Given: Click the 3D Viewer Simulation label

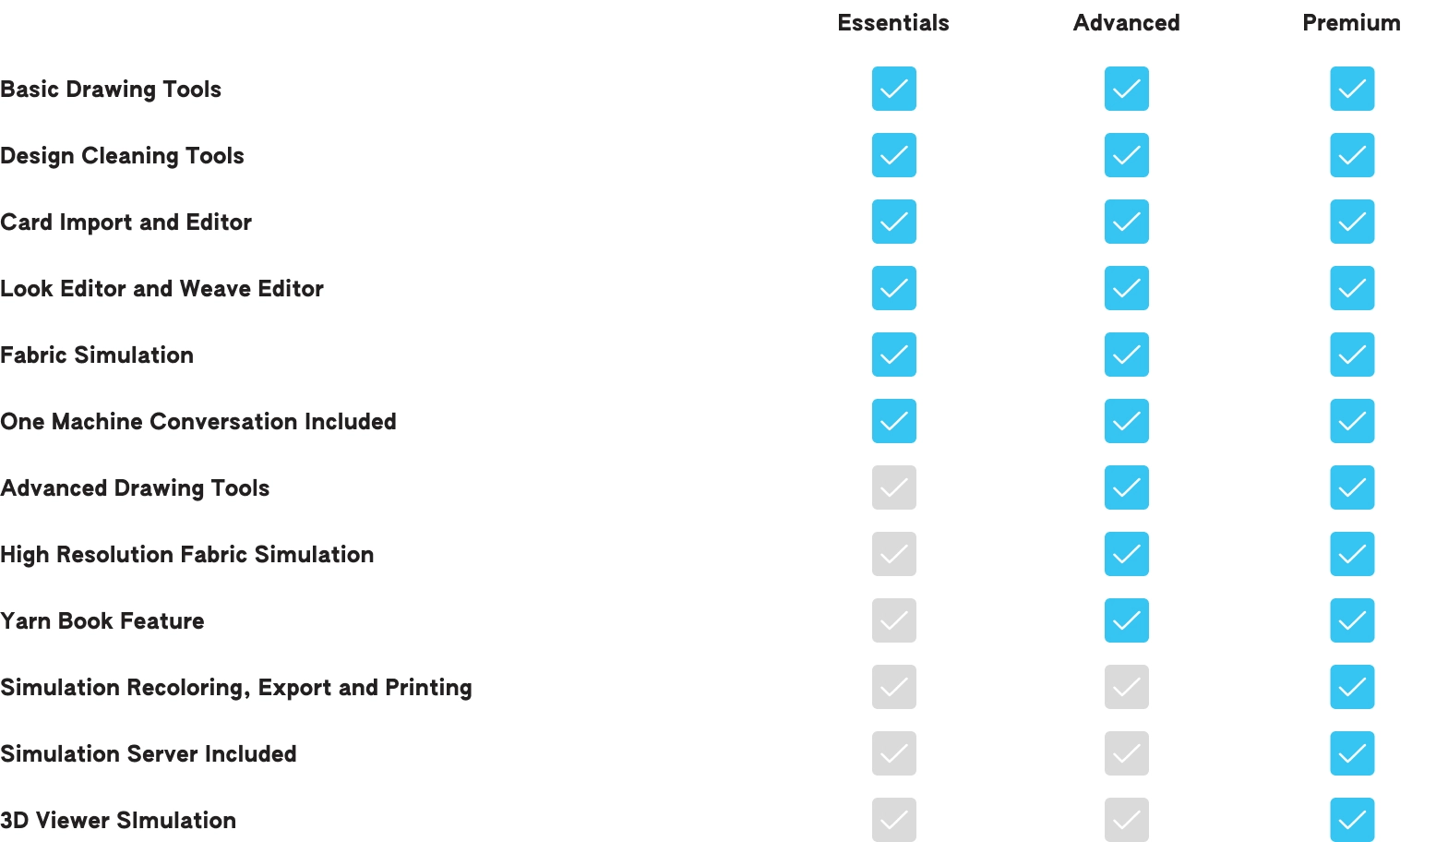Looking at the screenshot, I should tap(118, 821).
